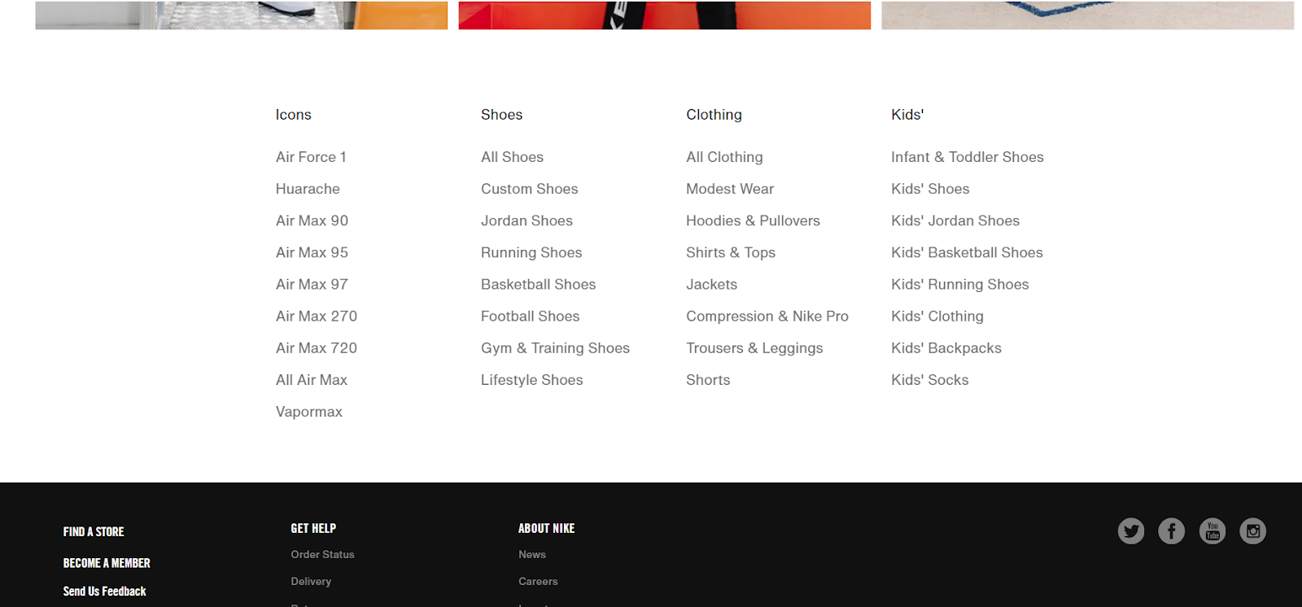Open the Vapormax link
This screenshot has width=1302, height=607.
(x=309, y=412)
